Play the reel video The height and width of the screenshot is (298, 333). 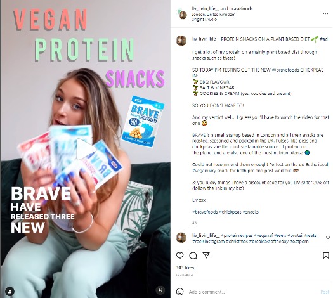[85, 149]
